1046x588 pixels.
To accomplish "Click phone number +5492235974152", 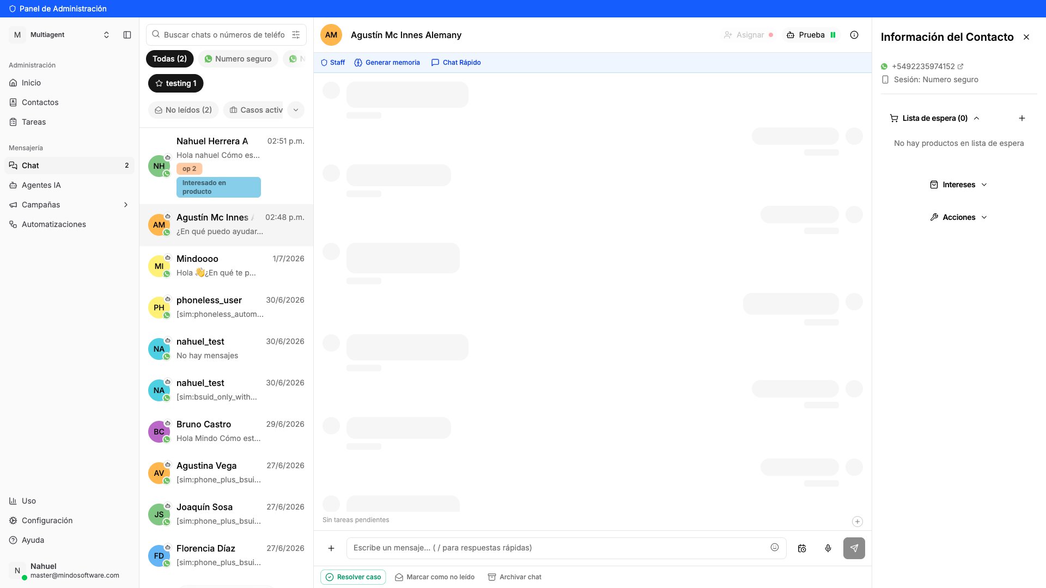I will [923, 66].
